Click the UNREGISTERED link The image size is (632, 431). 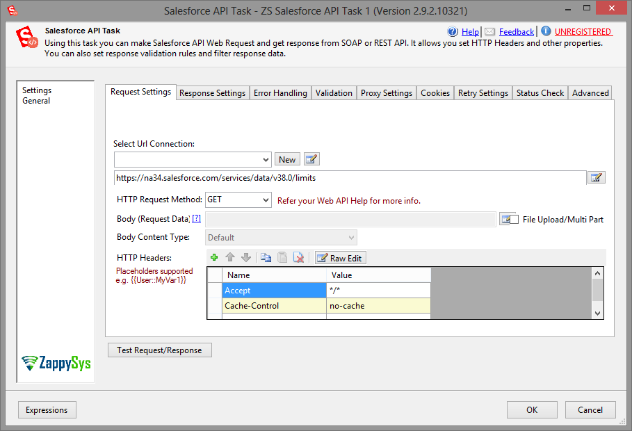click(x=583, y=32)
